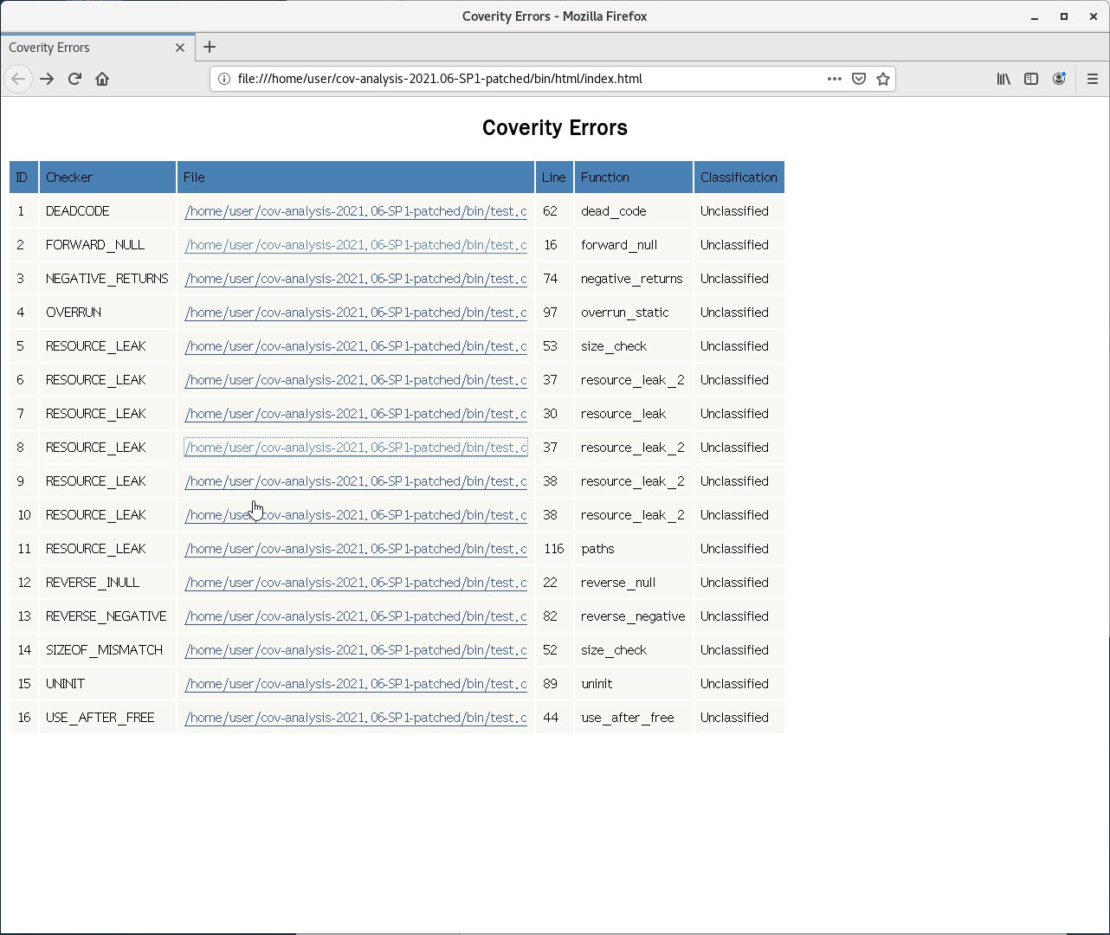Open test.c link for REVERSE_INULL row

coord(356,583)
